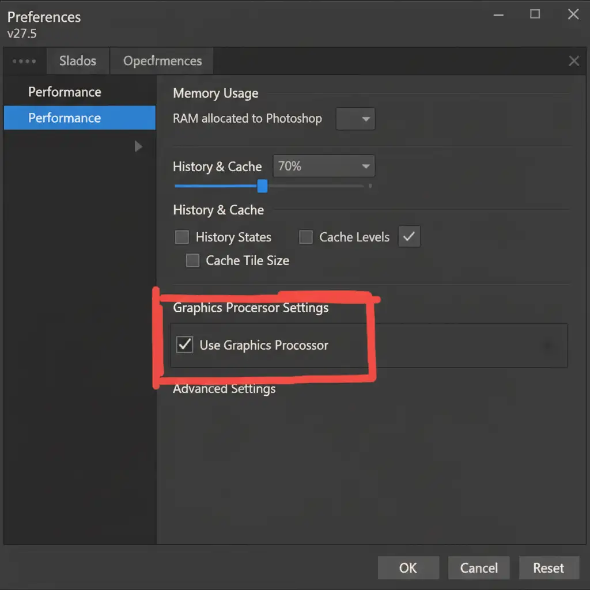Uncheck the checked box after Cache Levels
Viewport: 590px width, 590px height.
(x=409, y=237)
